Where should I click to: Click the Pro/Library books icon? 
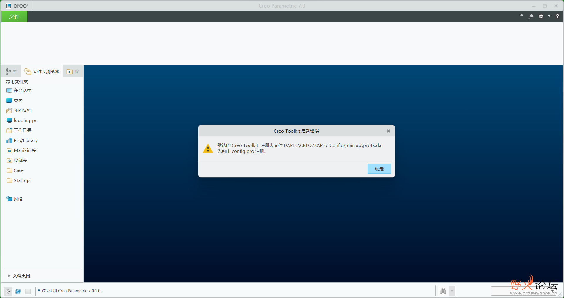[9, 140]
